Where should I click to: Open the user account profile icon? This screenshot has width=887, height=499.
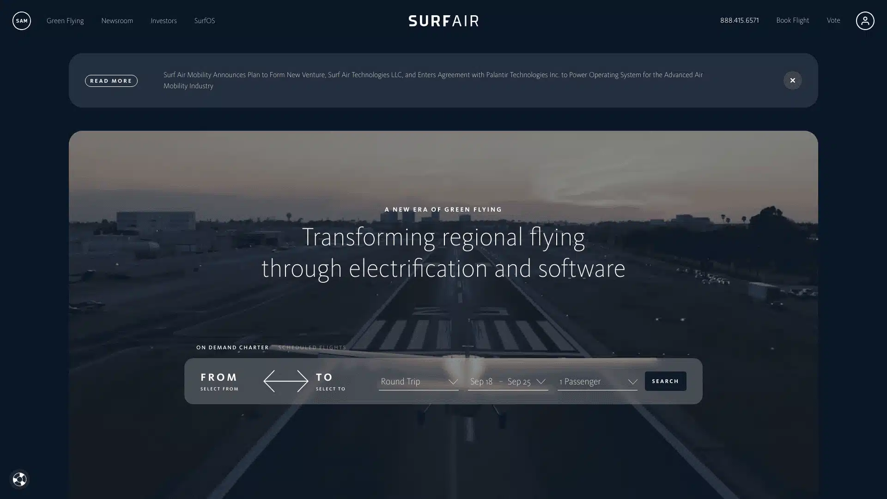865,21
